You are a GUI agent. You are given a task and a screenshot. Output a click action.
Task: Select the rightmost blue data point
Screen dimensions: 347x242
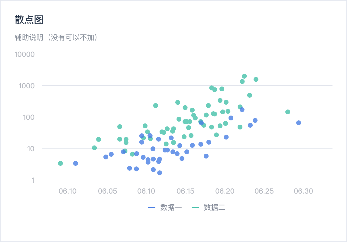299,123
